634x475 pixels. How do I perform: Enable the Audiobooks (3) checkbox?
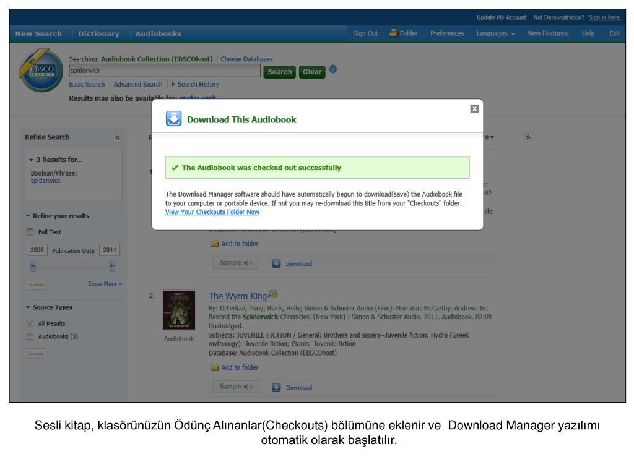pos(30,336)
